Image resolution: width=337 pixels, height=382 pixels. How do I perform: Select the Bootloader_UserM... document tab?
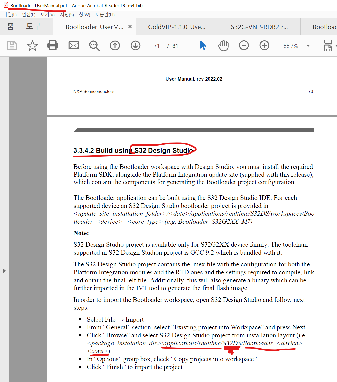pos(94,27)
